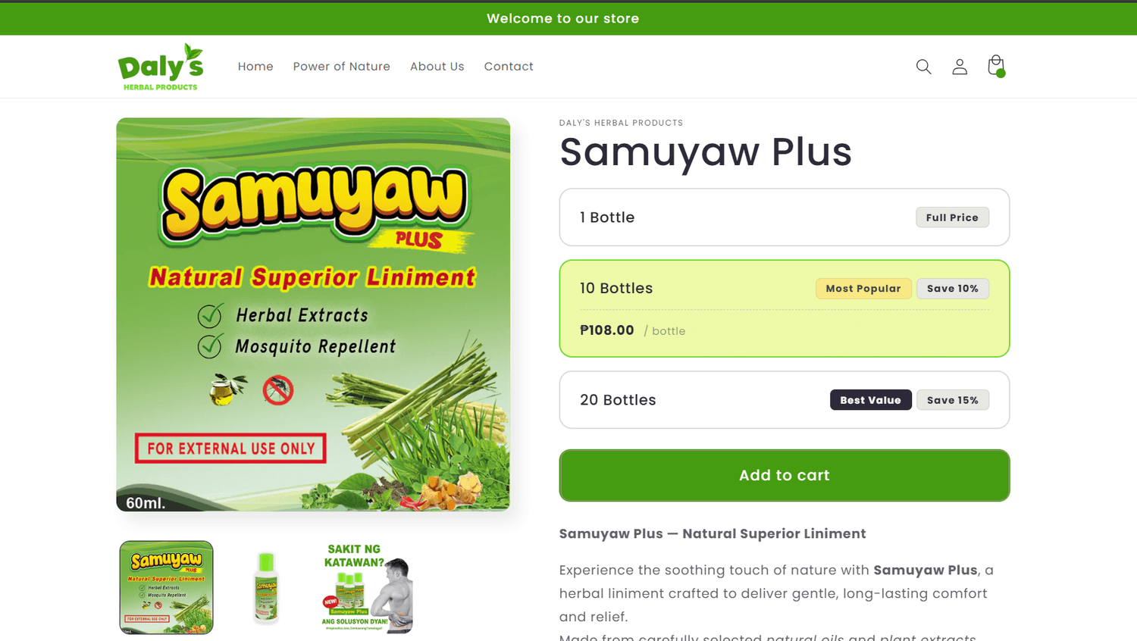View the Samuyaw label thumbnail
This screenshot has width=1137, height=641.
click(x=166, y=587)
